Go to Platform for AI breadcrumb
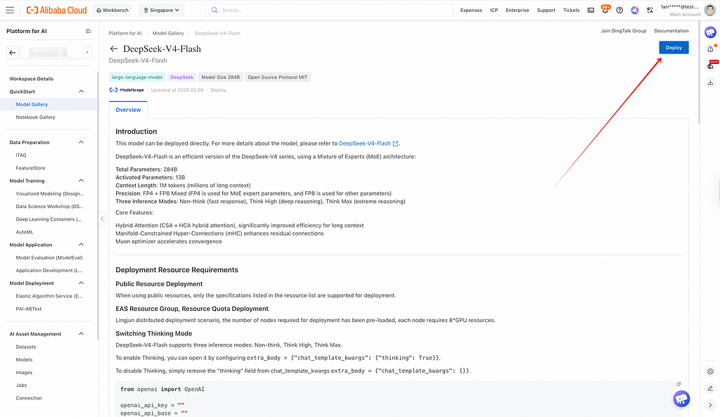 point(125,33)
